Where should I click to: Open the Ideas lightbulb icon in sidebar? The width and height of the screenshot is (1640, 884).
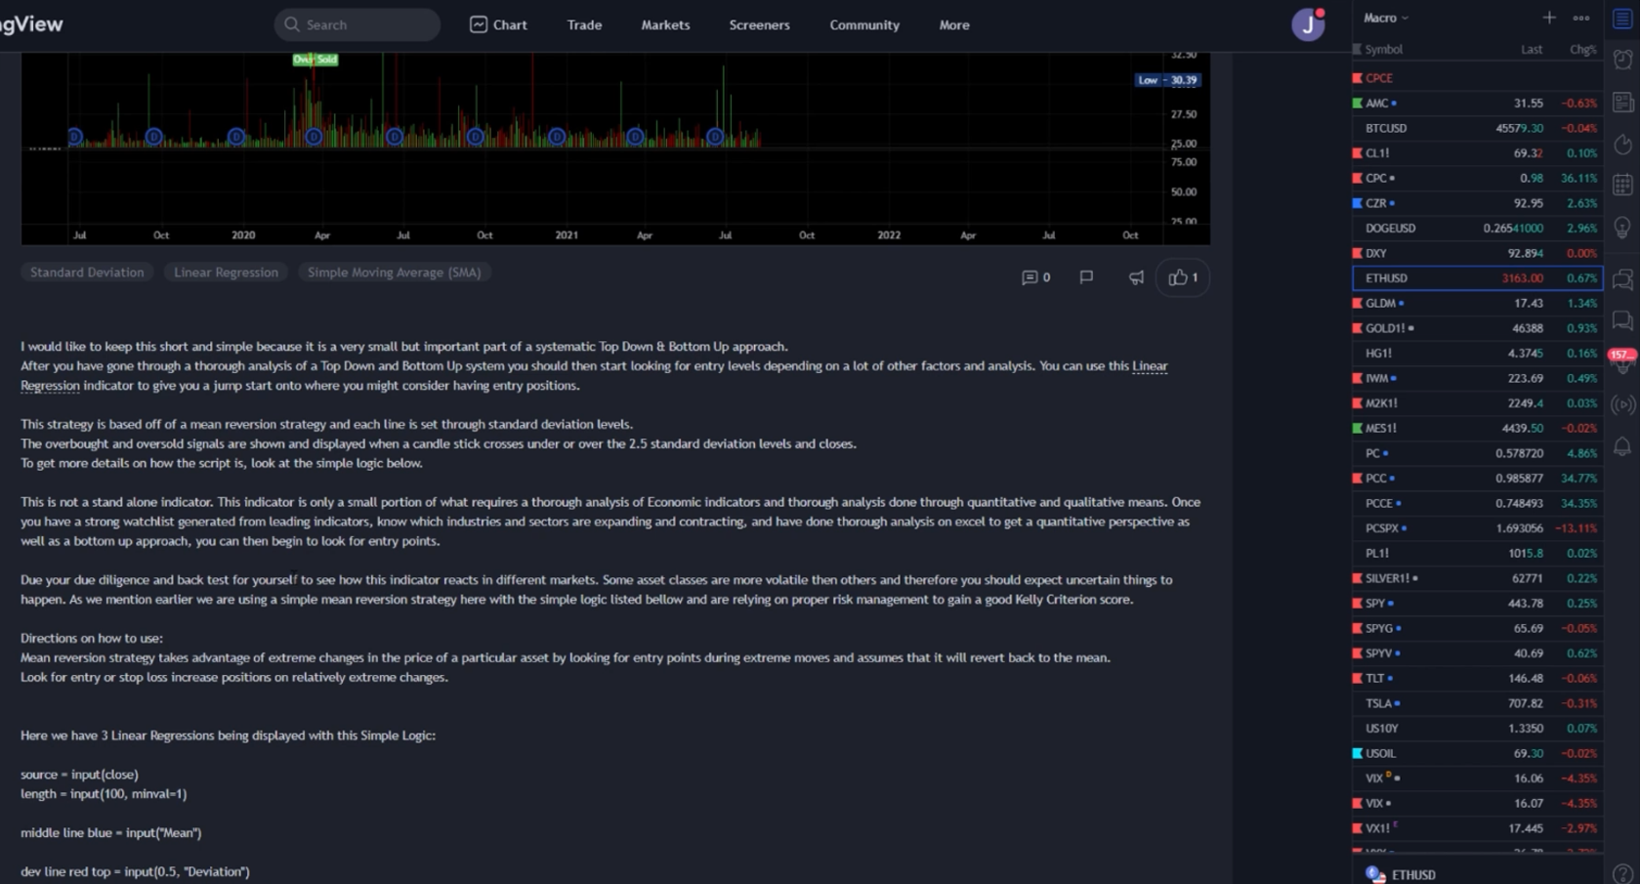1622,228
